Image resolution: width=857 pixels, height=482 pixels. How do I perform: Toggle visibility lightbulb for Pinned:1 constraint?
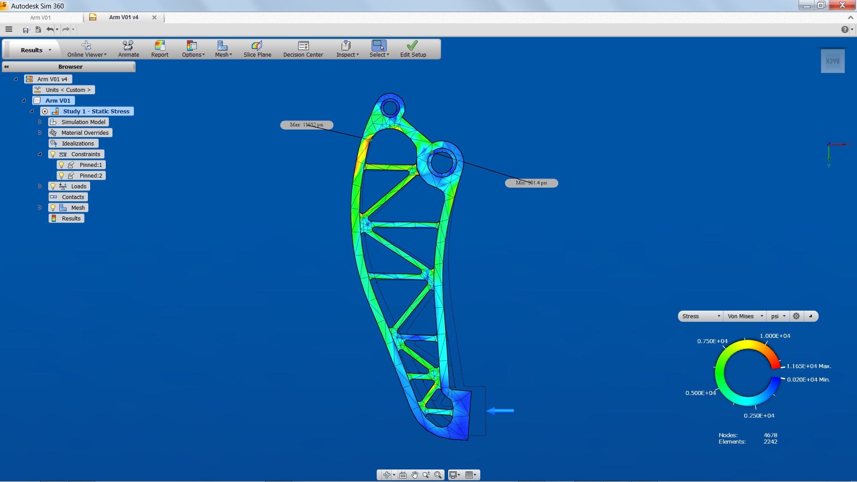coord(62,165)
